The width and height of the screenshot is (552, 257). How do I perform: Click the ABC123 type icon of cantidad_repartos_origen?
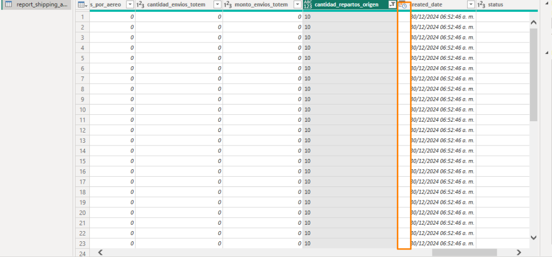point(308,5)
